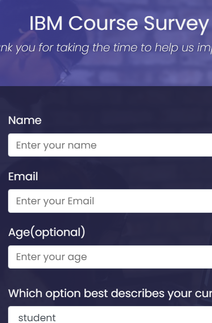Click the italic thank-you subtitle text
This screenshot has height=323, width=212.
(106, 48)
